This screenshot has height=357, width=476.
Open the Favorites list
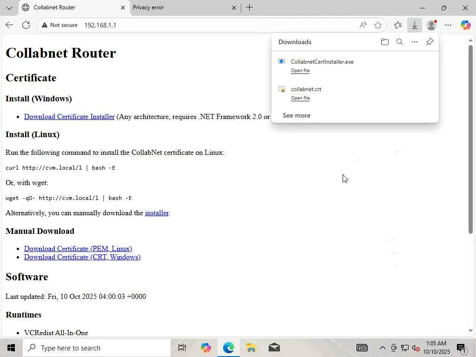(x=398, y=25)
